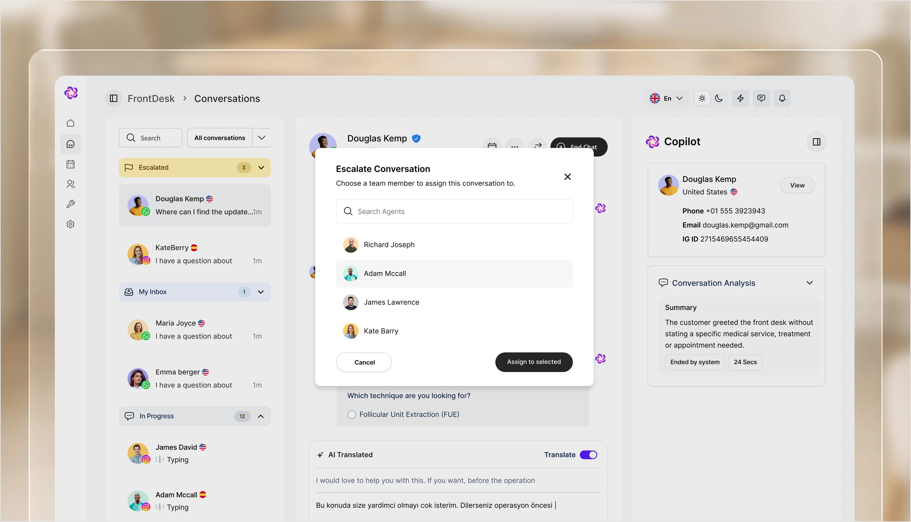Select Follicular Unit Extraction (FUE) radio option
Screen dimensions: 911x522
(352, 415)
